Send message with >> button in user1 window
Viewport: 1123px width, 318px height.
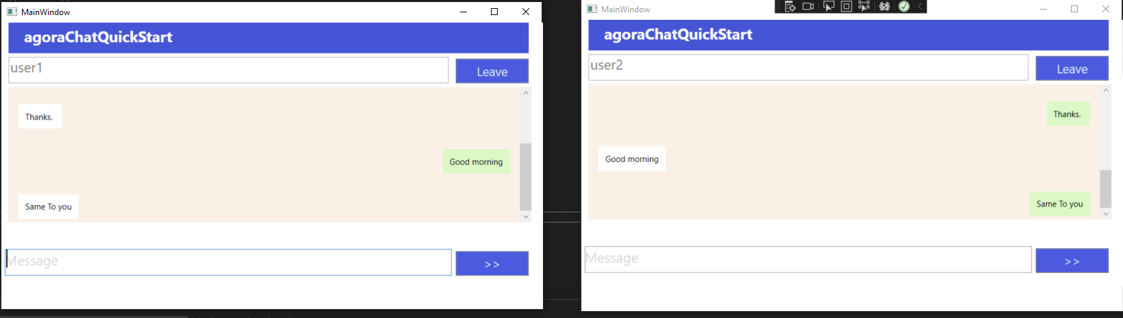[x=492, y=264]
